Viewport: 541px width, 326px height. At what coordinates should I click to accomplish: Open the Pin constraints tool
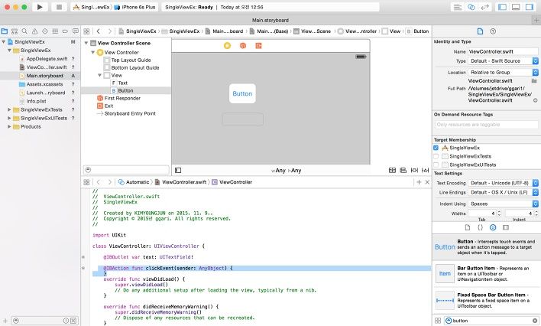point(414,171)
